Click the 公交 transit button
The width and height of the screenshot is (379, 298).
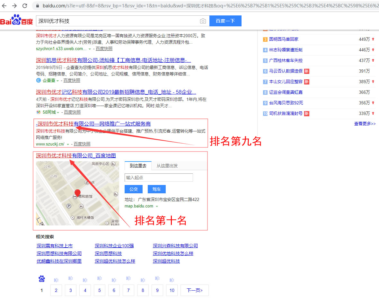(x=133, y=189)
